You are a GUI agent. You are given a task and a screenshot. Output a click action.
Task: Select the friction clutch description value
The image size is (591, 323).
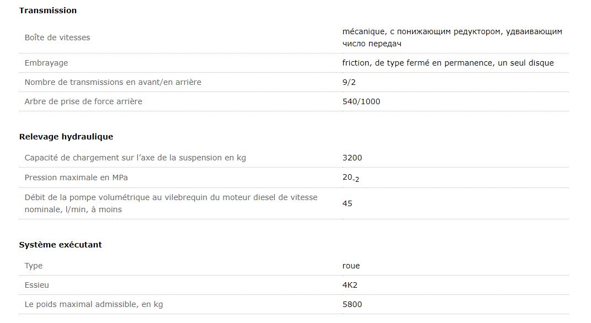click(x=448, y=63)
